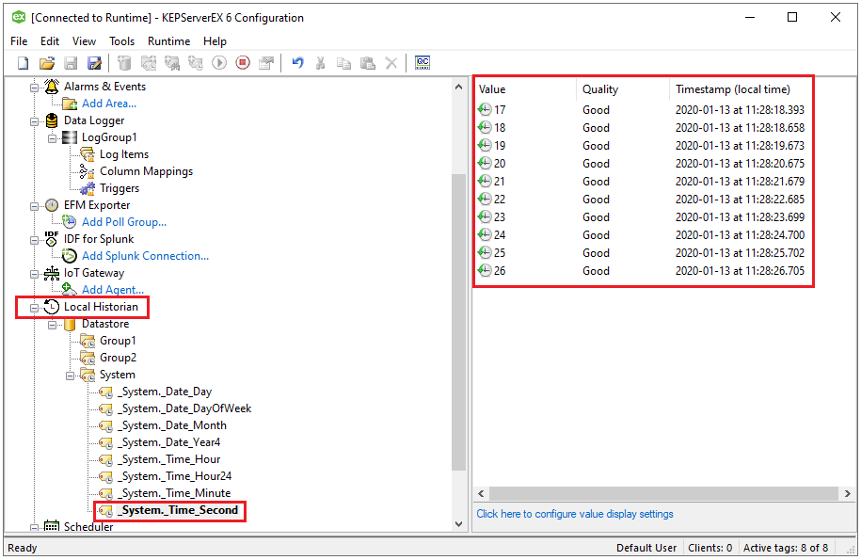
Task: Click the Stop logging red toolbar icon
Action: pyautogui.click(x=243, y=63)
